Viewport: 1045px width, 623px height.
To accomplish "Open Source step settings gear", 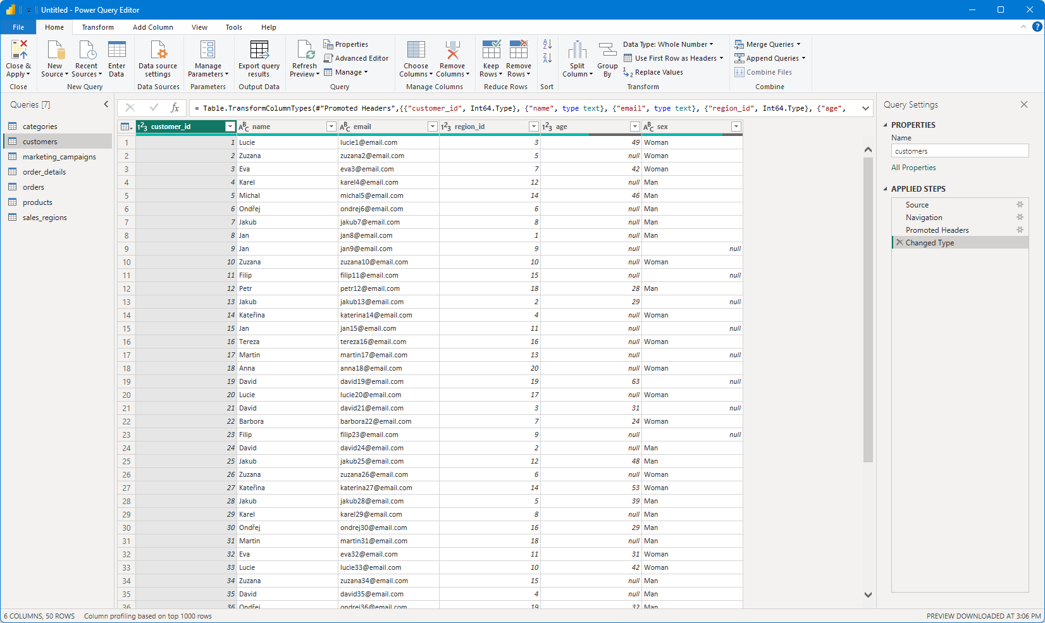I will [1020, 204].
